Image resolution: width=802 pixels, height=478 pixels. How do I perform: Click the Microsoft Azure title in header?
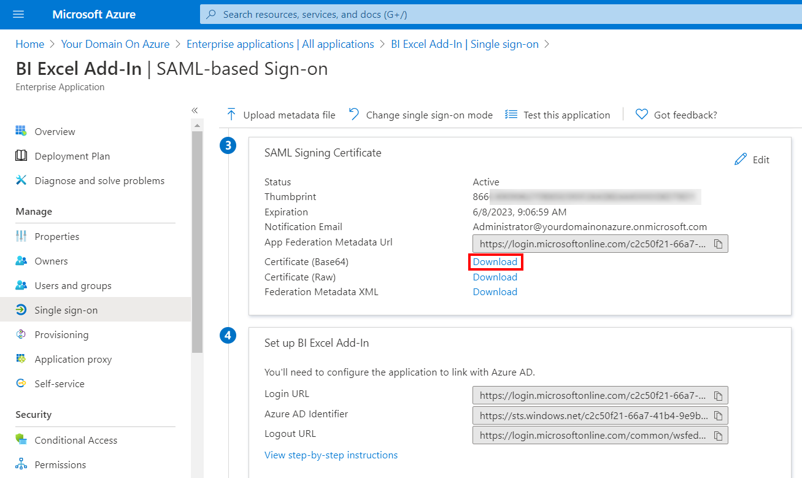click(x=94, y=14)
